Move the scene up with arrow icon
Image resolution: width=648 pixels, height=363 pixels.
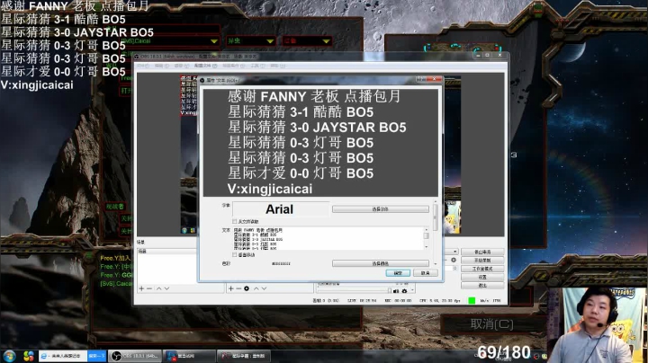[158, 288]
